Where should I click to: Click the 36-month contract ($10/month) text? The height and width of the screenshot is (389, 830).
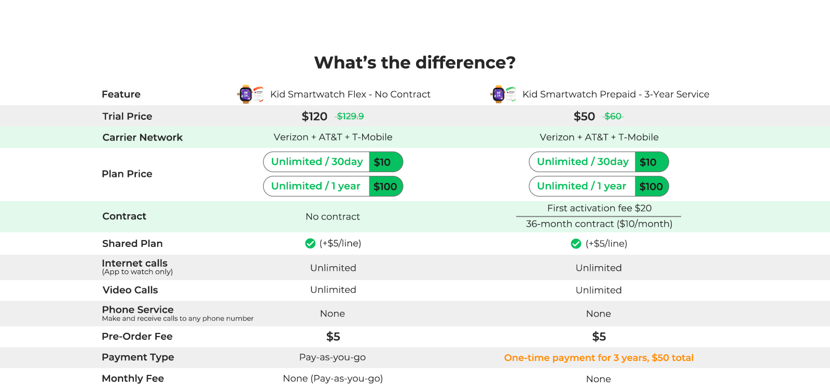[599, 224]
